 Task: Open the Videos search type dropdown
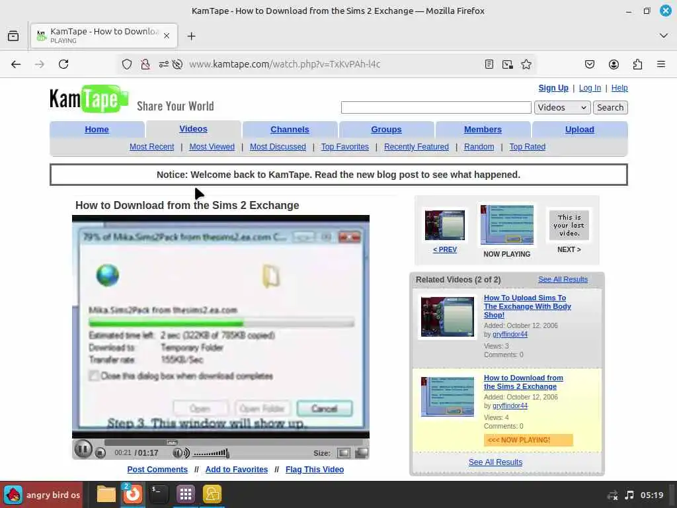point(562,108)
